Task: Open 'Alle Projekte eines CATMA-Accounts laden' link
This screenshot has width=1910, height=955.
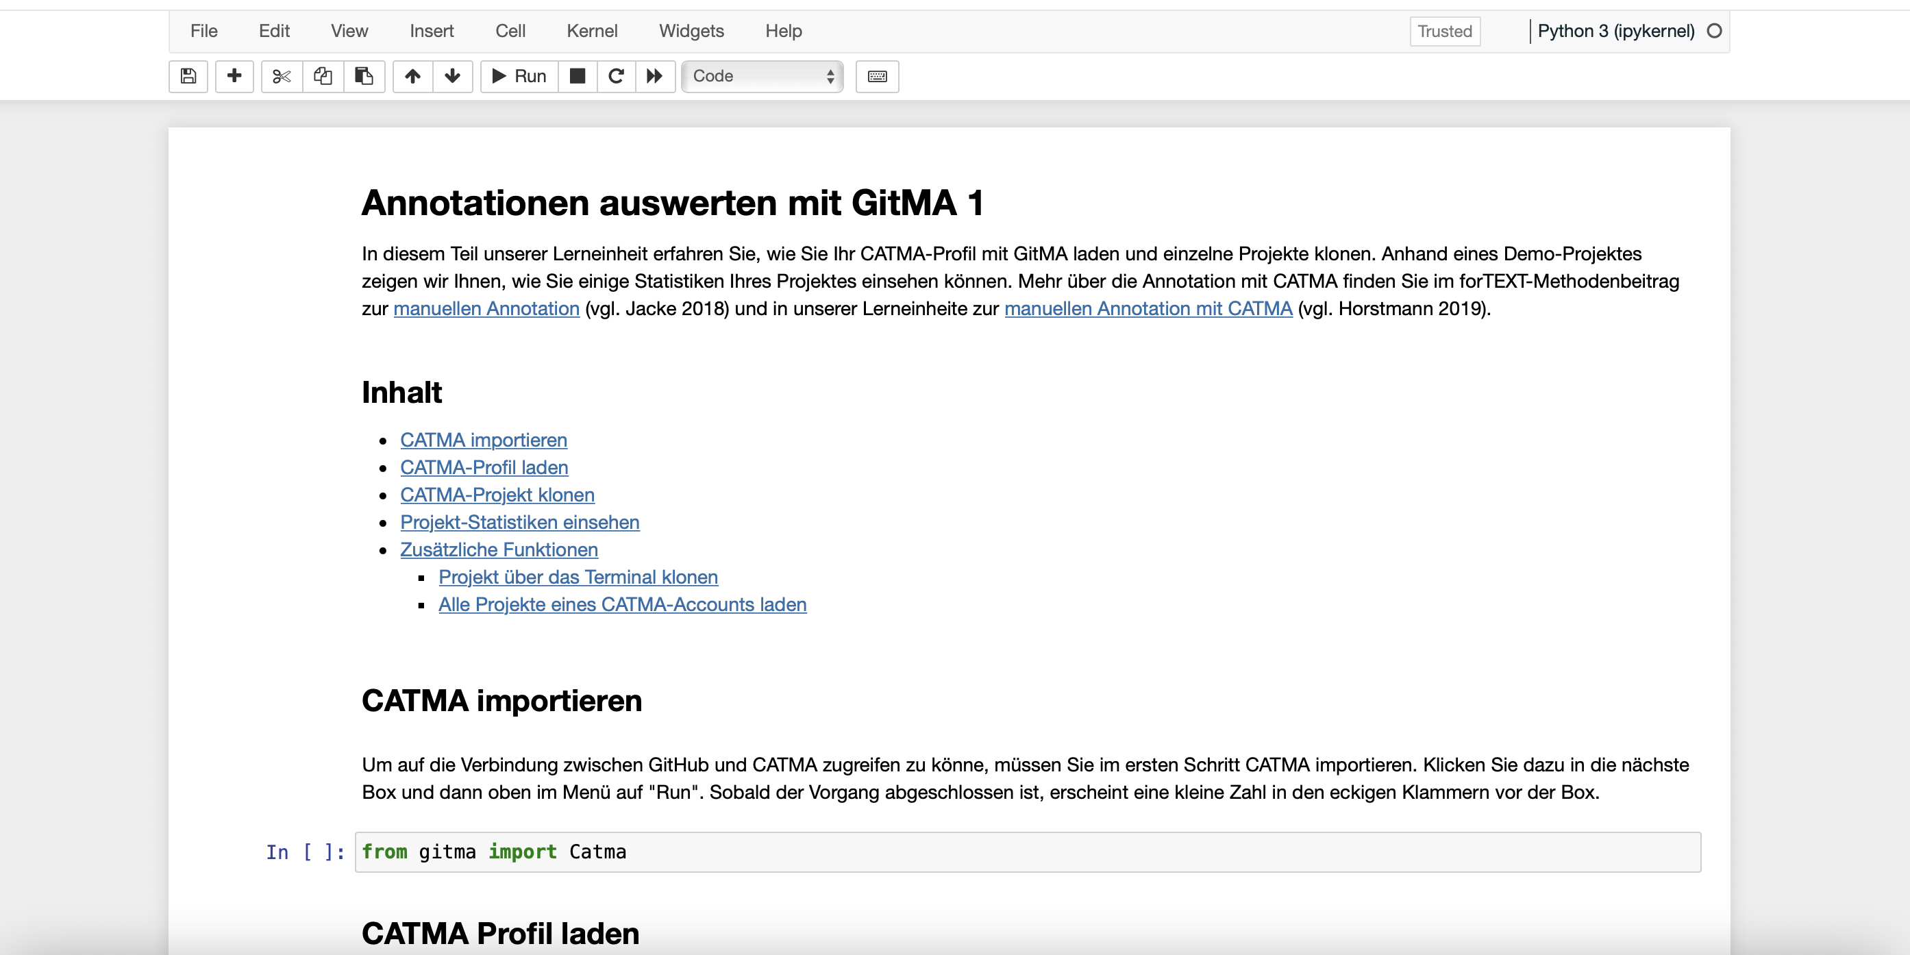Action: coord(622,605)
